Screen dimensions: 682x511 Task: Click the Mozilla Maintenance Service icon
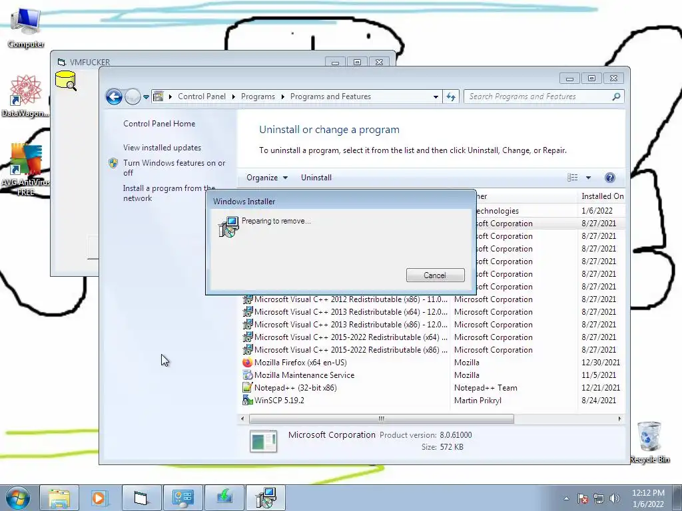(x=248, y=375)
